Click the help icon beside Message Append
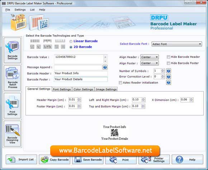 pos(105,67)
